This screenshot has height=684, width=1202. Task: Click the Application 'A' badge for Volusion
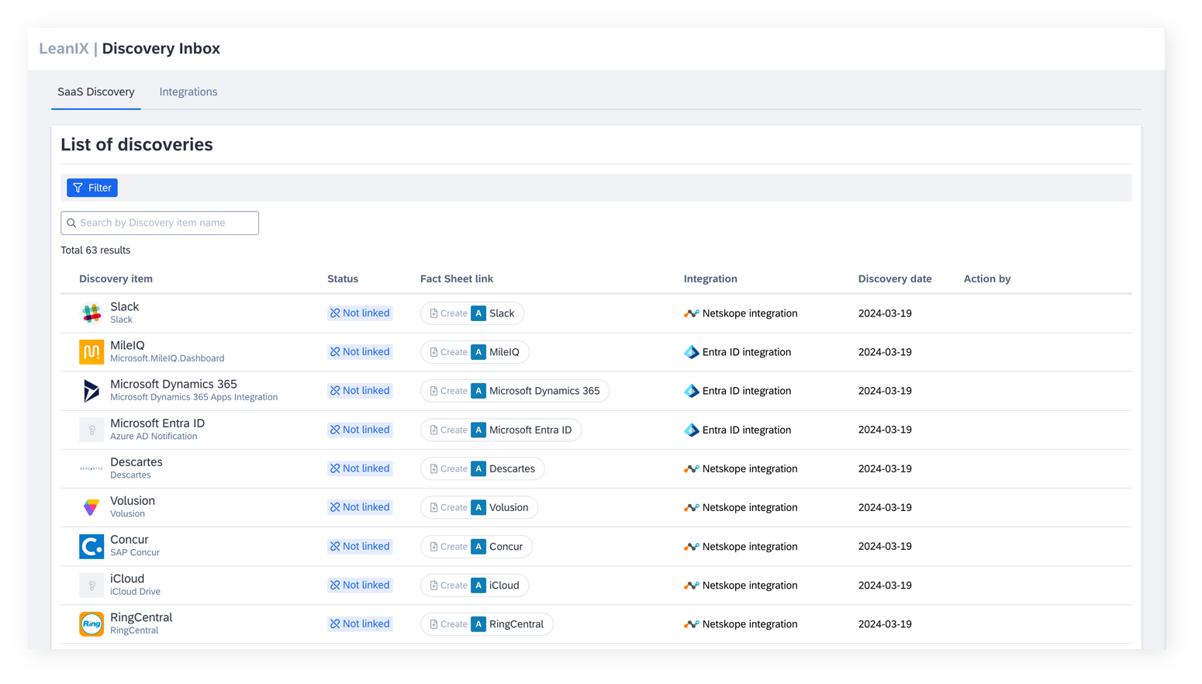(478, 507)
